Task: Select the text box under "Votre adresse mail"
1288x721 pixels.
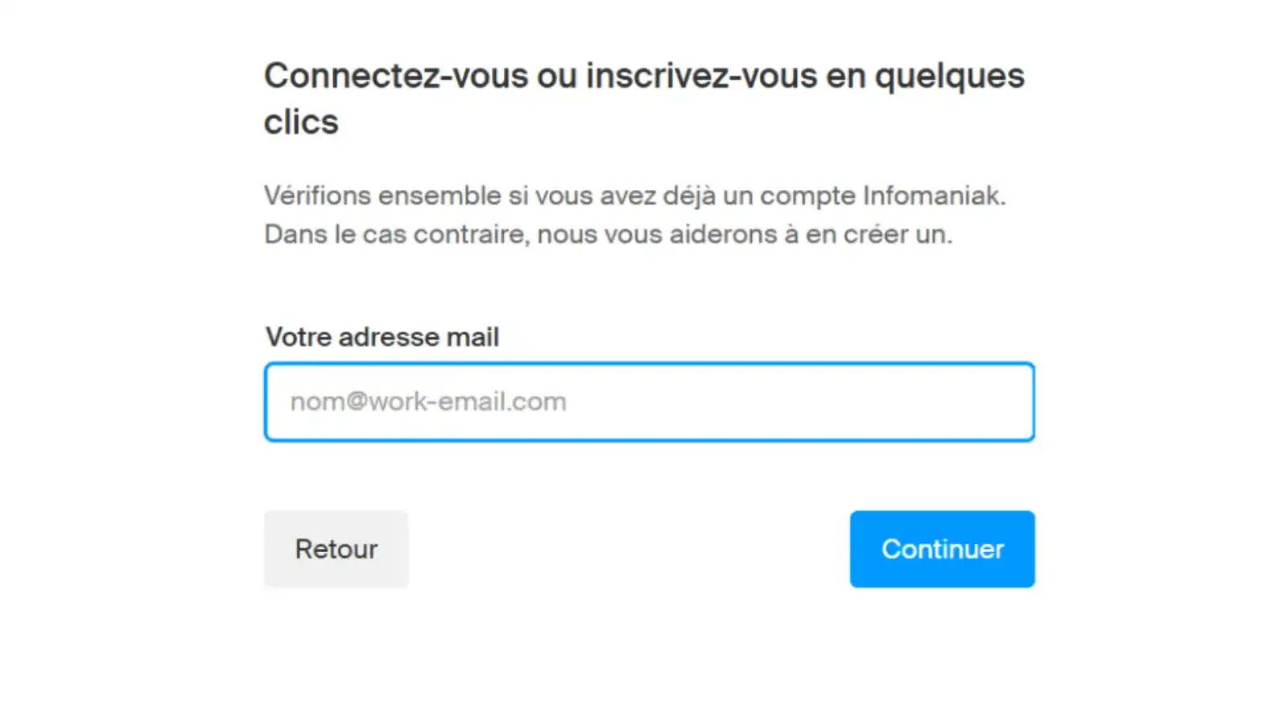Action: click(x=649, y=402)
